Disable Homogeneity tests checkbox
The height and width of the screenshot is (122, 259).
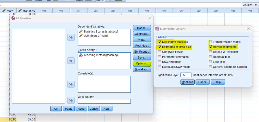click(210, 47)
